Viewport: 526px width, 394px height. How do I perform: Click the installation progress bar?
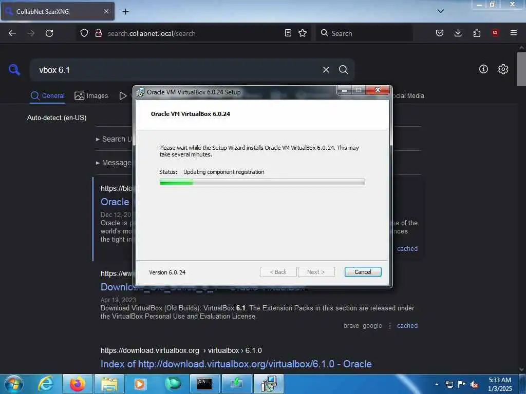click(262, 182)
